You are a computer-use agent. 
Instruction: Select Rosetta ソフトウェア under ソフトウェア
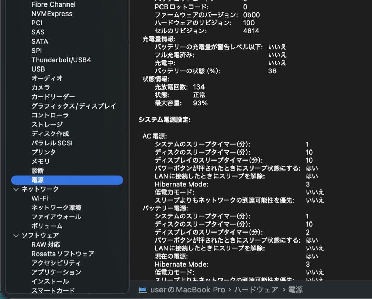coord(62,254)
